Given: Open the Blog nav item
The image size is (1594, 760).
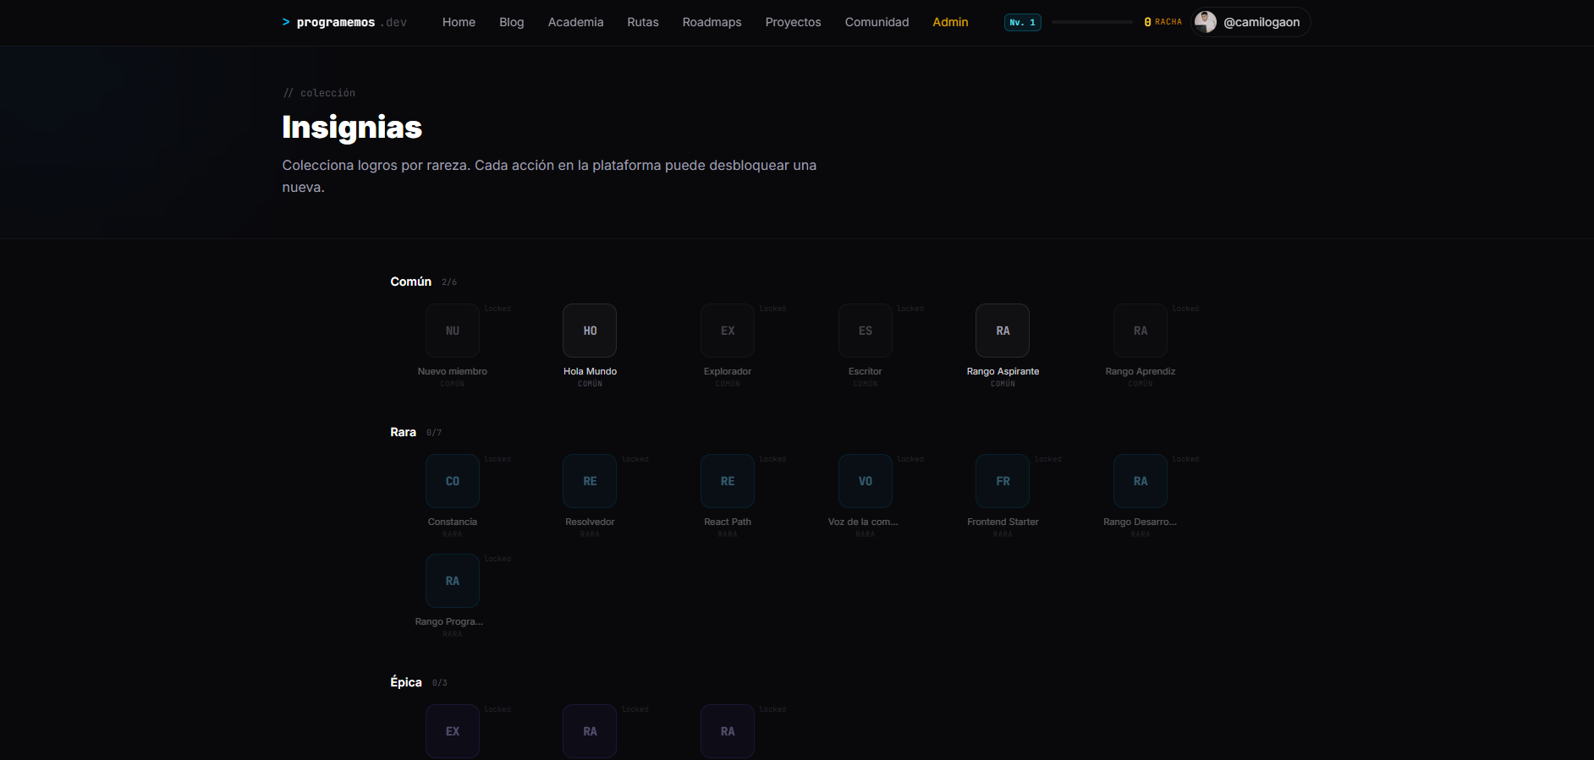Looking at the screenshot, I should tap(512, 22).
